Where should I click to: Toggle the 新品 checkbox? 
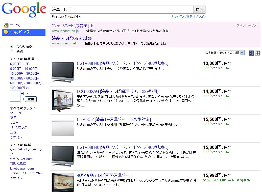point(13,50)
